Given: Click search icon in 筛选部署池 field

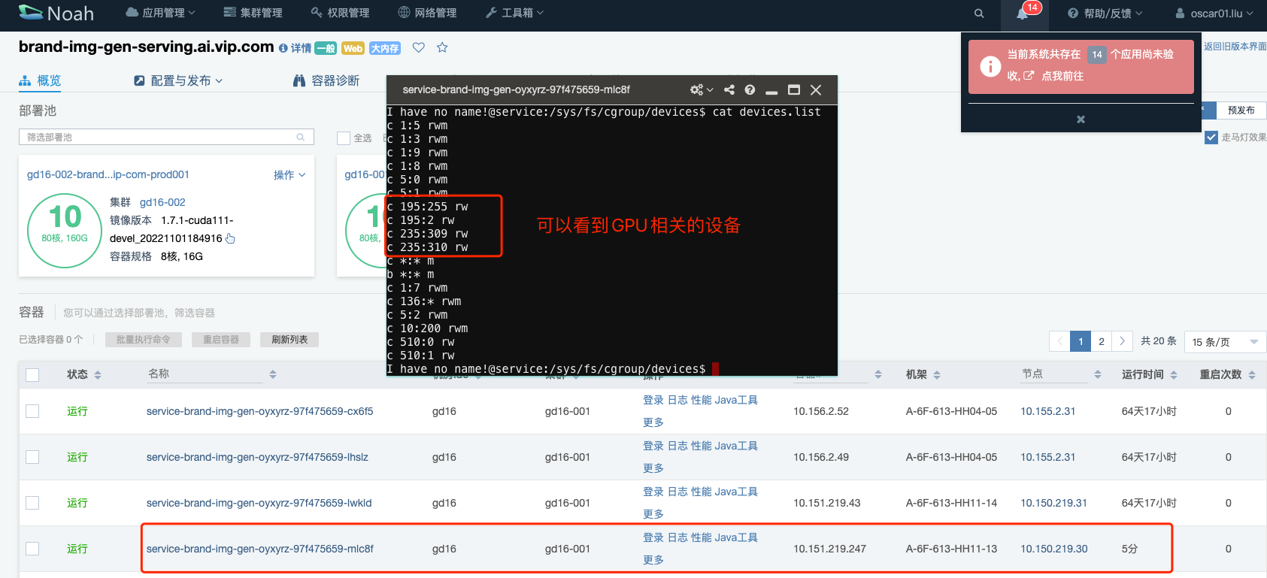Looking at the screenshot, I should tap(301, 137).
